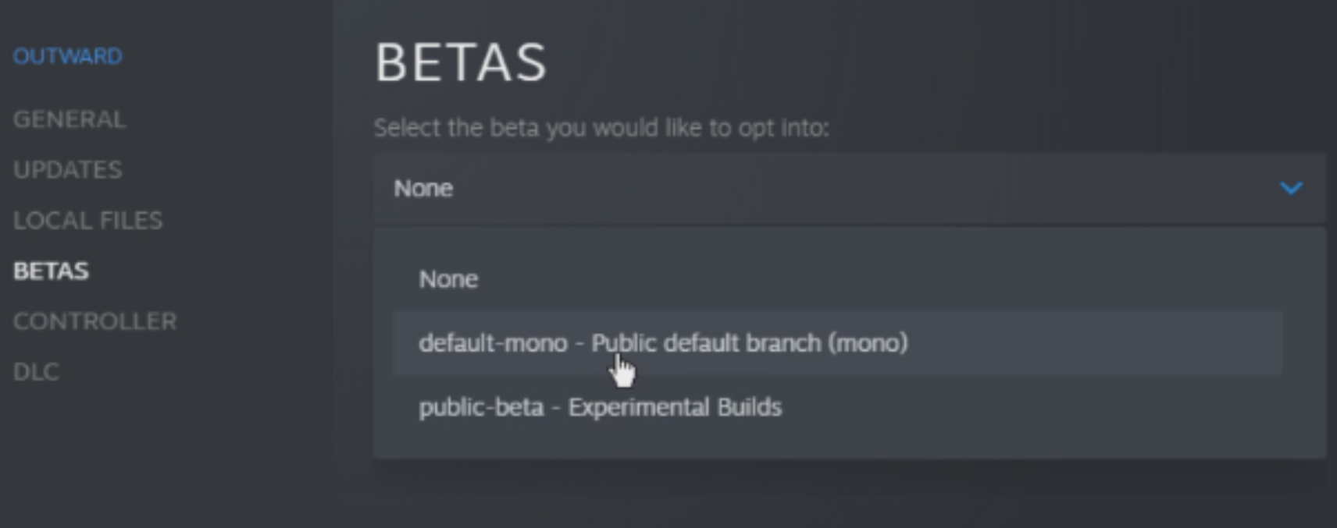Viewport: 1337px width, 528px height.
Task: Open the Controller settings section
Action: coord(94,321)
